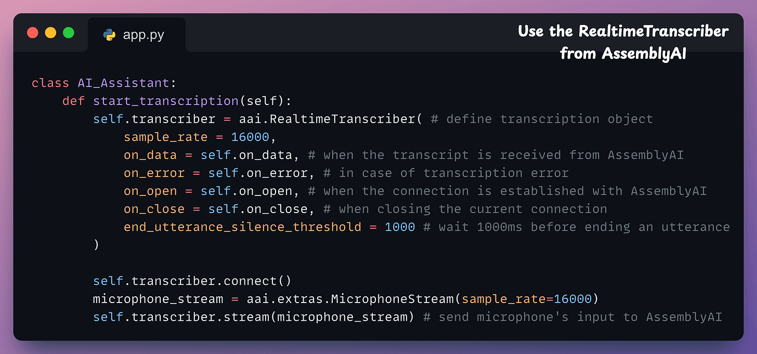Click the AI_Assistant class name
Screen dimensions: 757x354
pyautogui.click(x=123, y=83)
